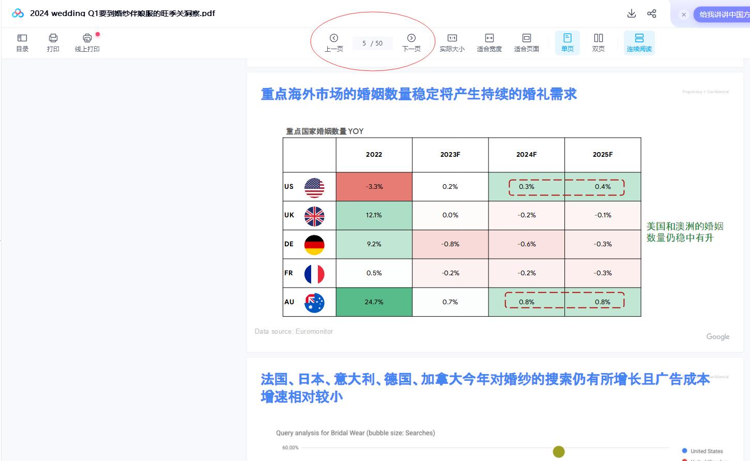
Task: Click the 实际大小 actual size icon
Action: coord(452,42)
